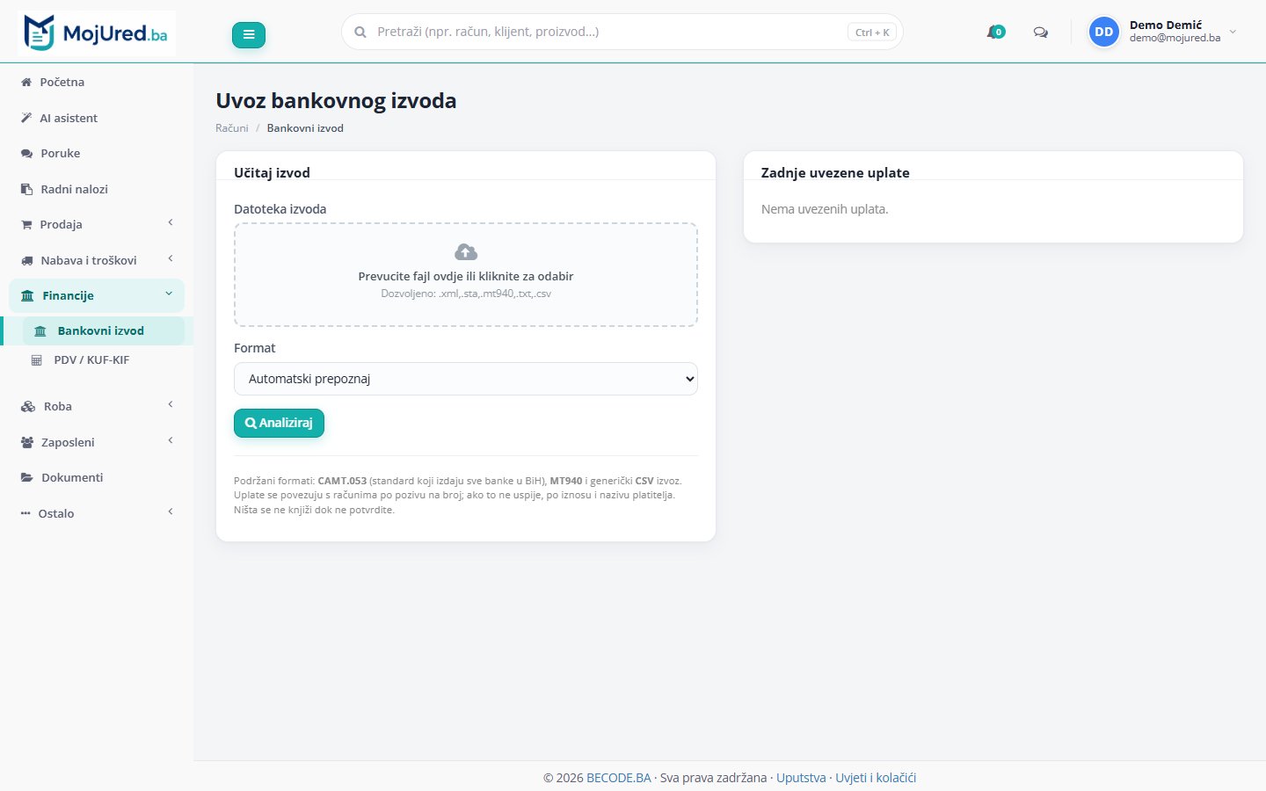Collapse the Financije sidebar section
1266x791 pixels.
click(x=97, y=295)
